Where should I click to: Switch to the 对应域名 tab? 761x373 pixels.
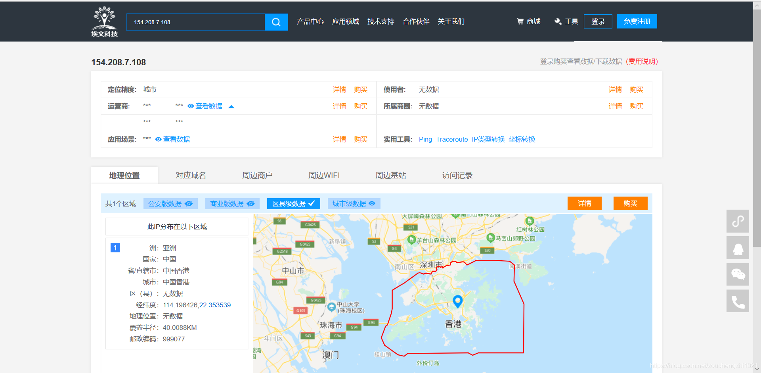pos(191,175)
